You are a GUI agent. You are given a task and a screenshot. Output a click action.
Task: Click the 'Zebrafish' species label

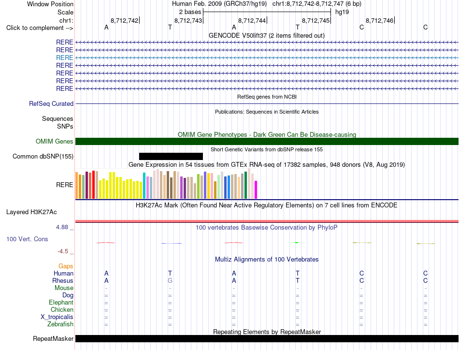coord(60,324)
